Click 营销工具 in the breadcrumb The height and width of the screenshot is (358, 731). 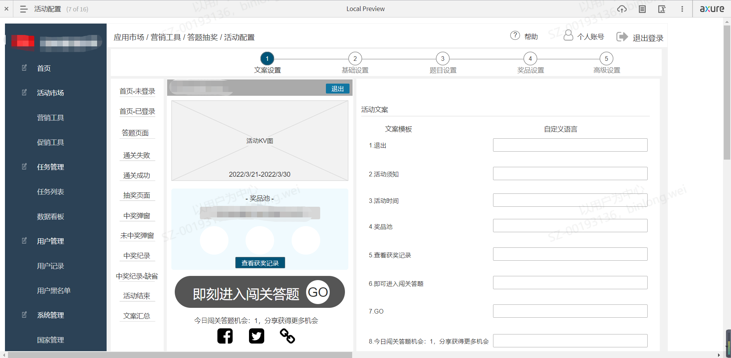click(x=166, y=37)
